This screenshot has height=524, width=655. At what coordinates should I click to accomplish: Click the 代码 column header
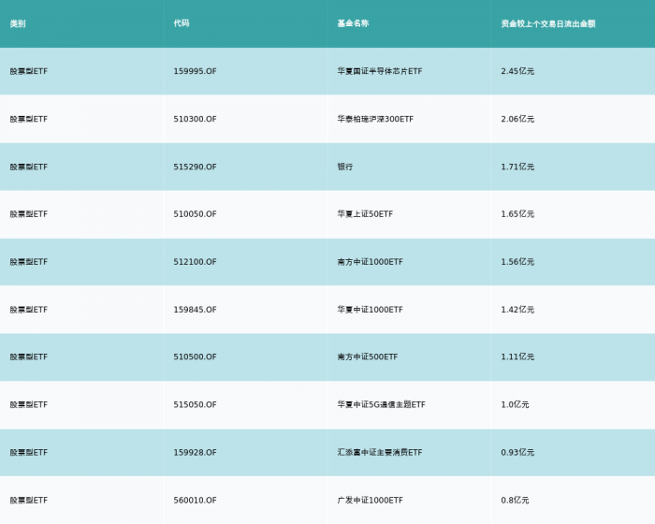(182, 23)
